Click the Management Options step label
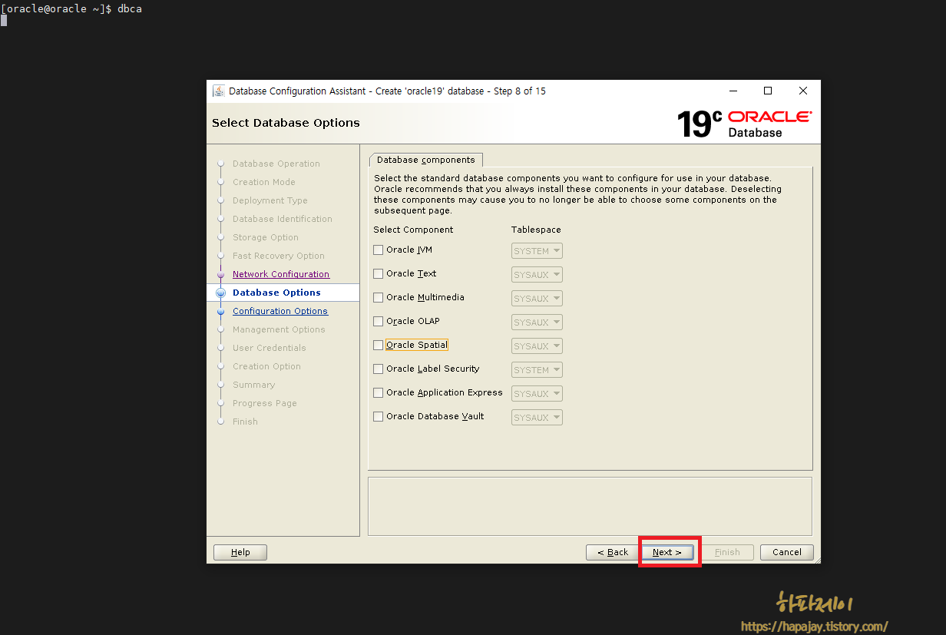The image size is (946, 635). click(279, 329)
